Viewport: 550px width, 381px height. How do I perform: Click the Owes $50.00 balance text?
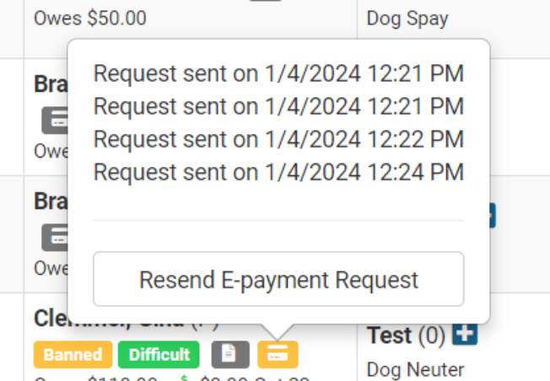click(x=90, y=18)
